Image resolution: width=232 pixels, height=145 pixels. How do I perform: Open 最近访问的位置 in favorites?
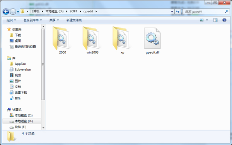[x=25, y=47]
